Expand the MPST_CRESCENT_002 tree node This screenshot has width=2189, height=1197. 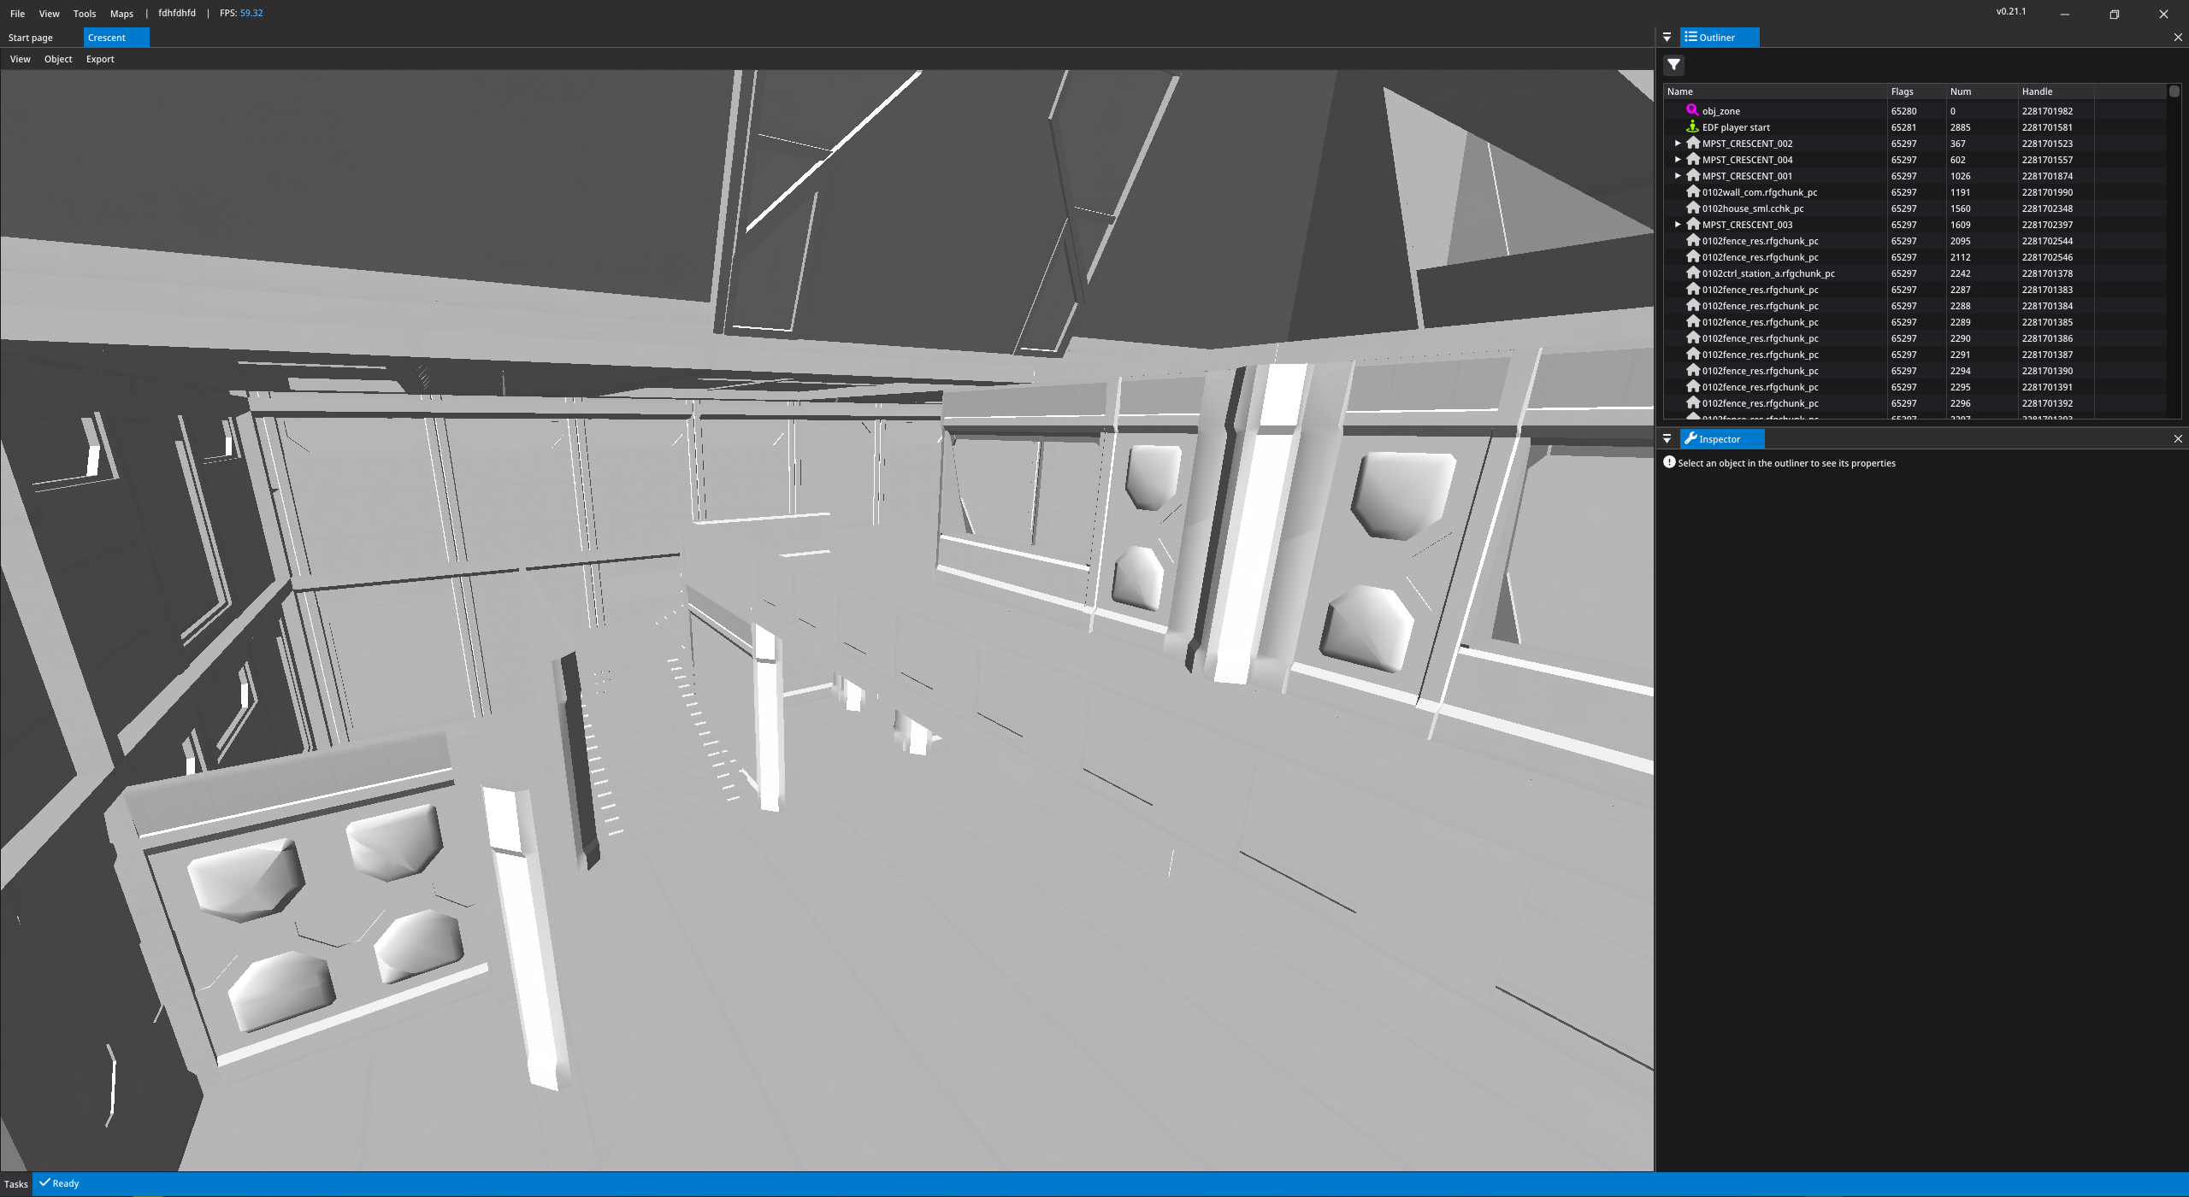pos(1679,143)
